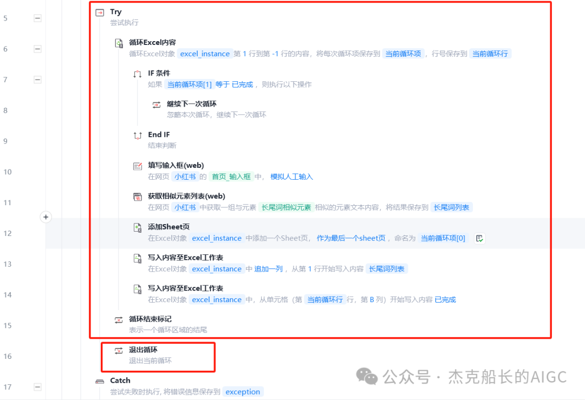The width and height of the screenshot is (585, 400).
Task: Click the excel_instance variable in 循环Excel内容
Action: tap(205, 54)
